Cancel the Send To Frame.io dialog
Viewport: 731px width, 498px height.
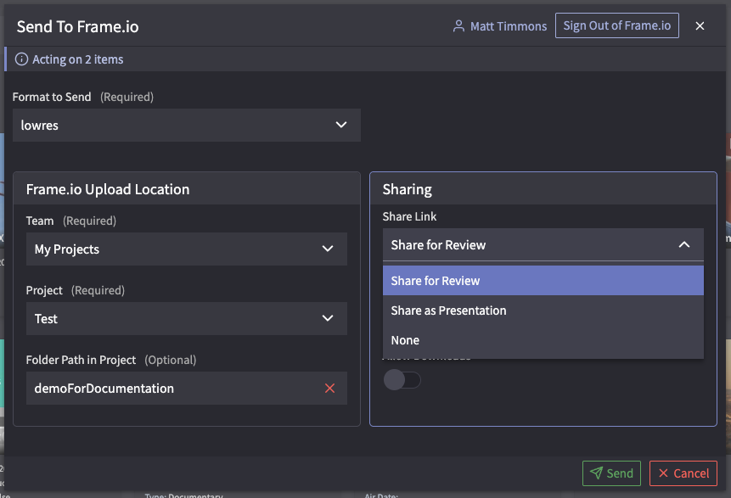(x=683, y=473)
